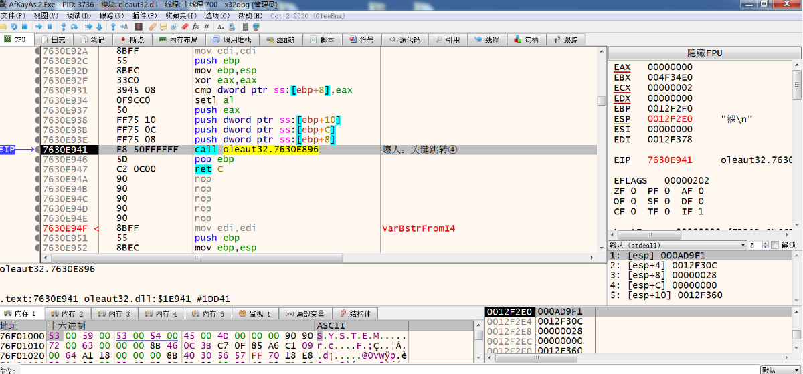Image resolution: width=803 pixels, height=374 pixels.
Task: Click the Open file toolbar icon
Action: coord(3,27)
